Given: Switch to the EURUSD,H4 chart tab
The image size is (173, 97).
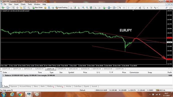Looking at the screenshot, I should click(39, 69).
